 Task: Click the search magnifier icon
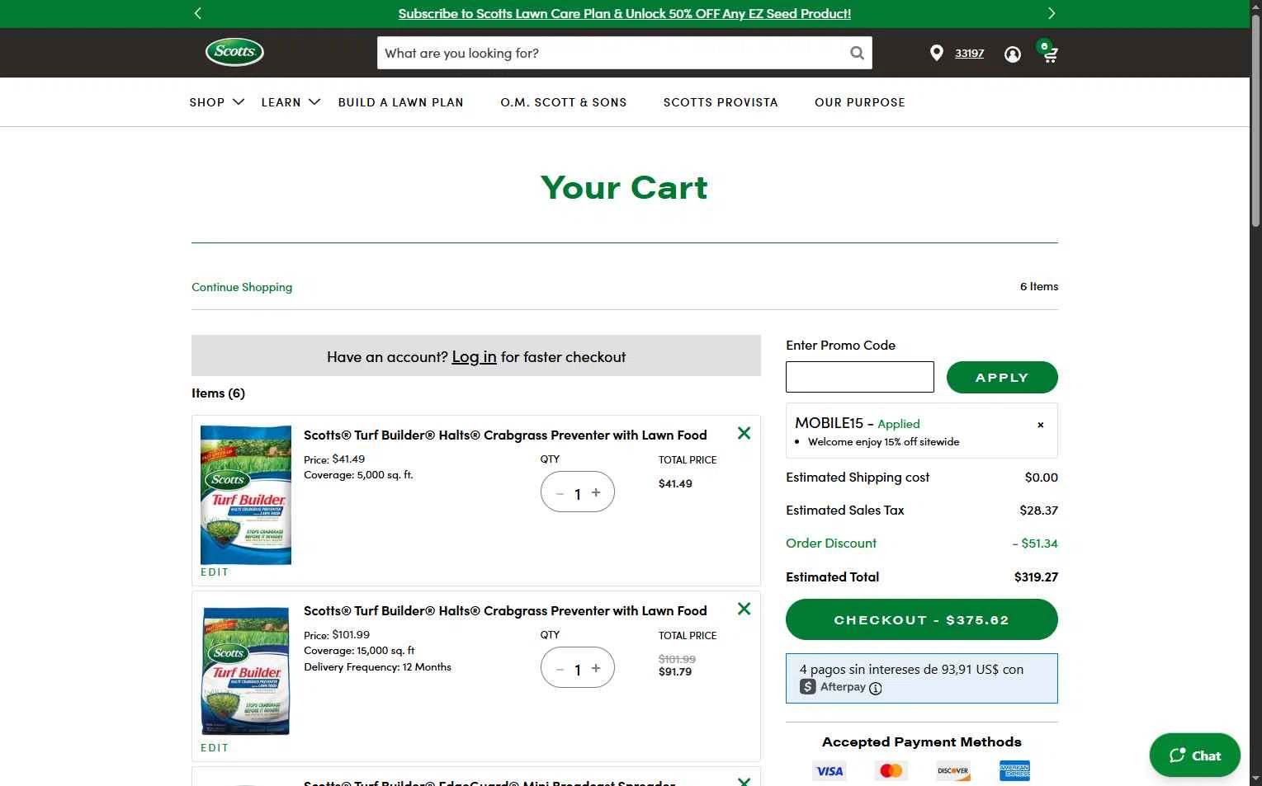(857, 53)
